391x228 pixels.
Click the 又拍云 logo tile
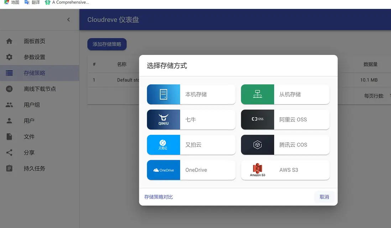point(163,145)
